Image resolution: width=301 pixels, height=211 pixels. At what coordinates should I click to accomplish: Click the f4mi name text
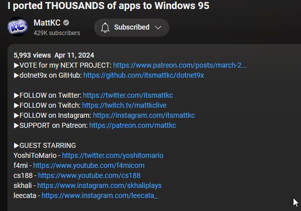pyautogui.click(x=21, y=165)
